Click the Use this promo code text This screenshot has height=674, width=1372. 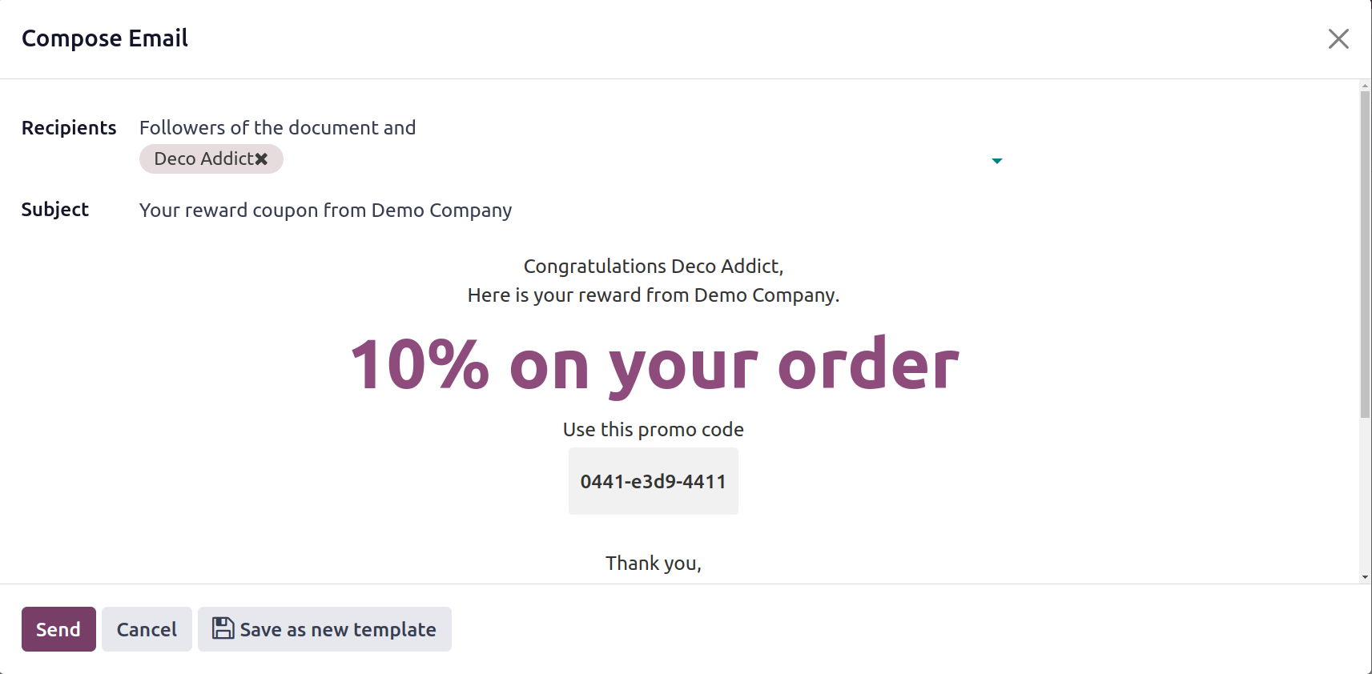[x=654, y=430]
